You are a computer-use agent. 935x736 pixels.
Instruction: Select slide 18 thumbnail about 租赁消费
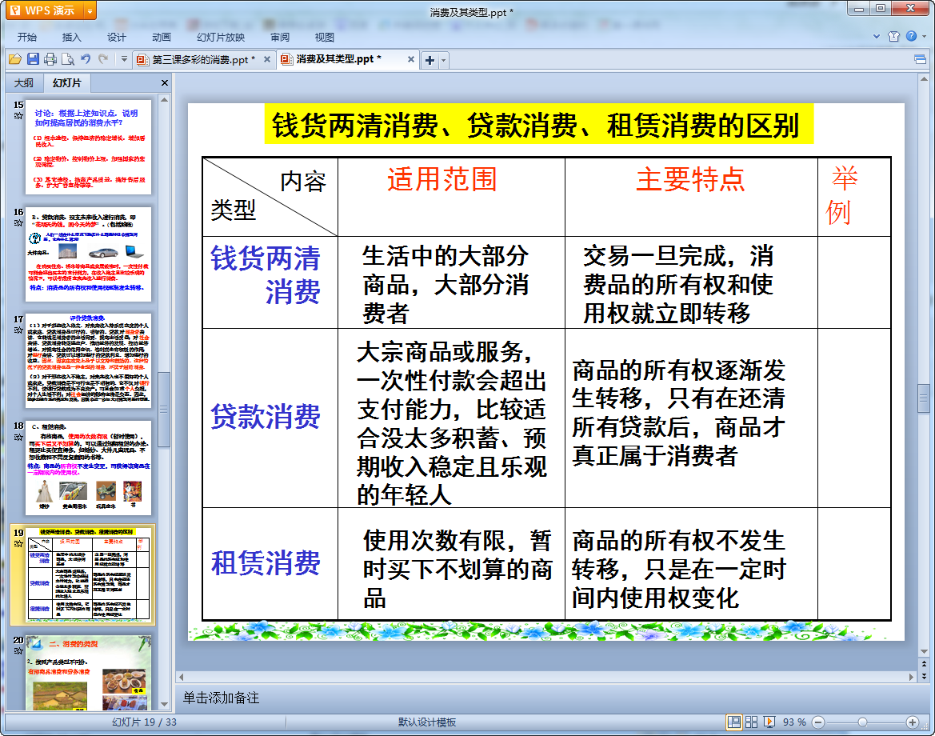[88, 468]
